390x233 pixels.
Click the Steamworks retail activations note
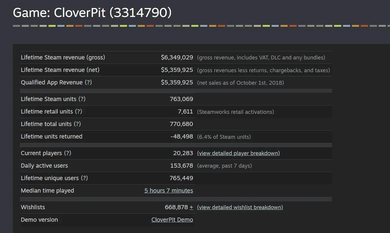click(235, 112)
